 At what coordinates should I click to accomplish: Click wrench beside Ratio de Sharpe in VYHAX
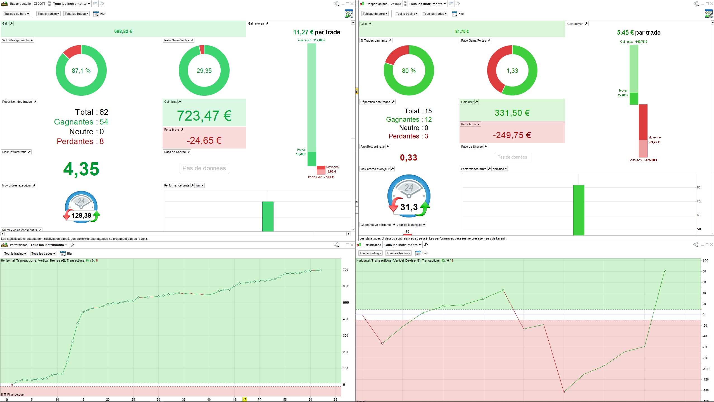(486, 146)
